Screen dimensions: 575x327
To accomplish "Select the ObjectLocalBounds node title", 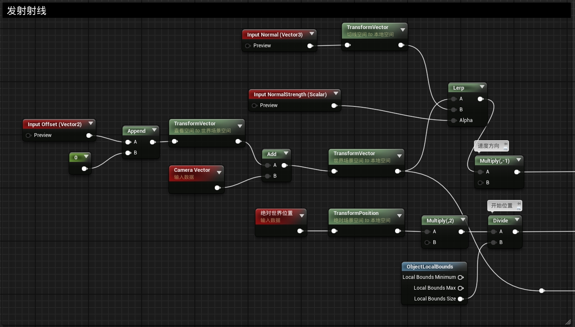I will (x=430, y=267).
